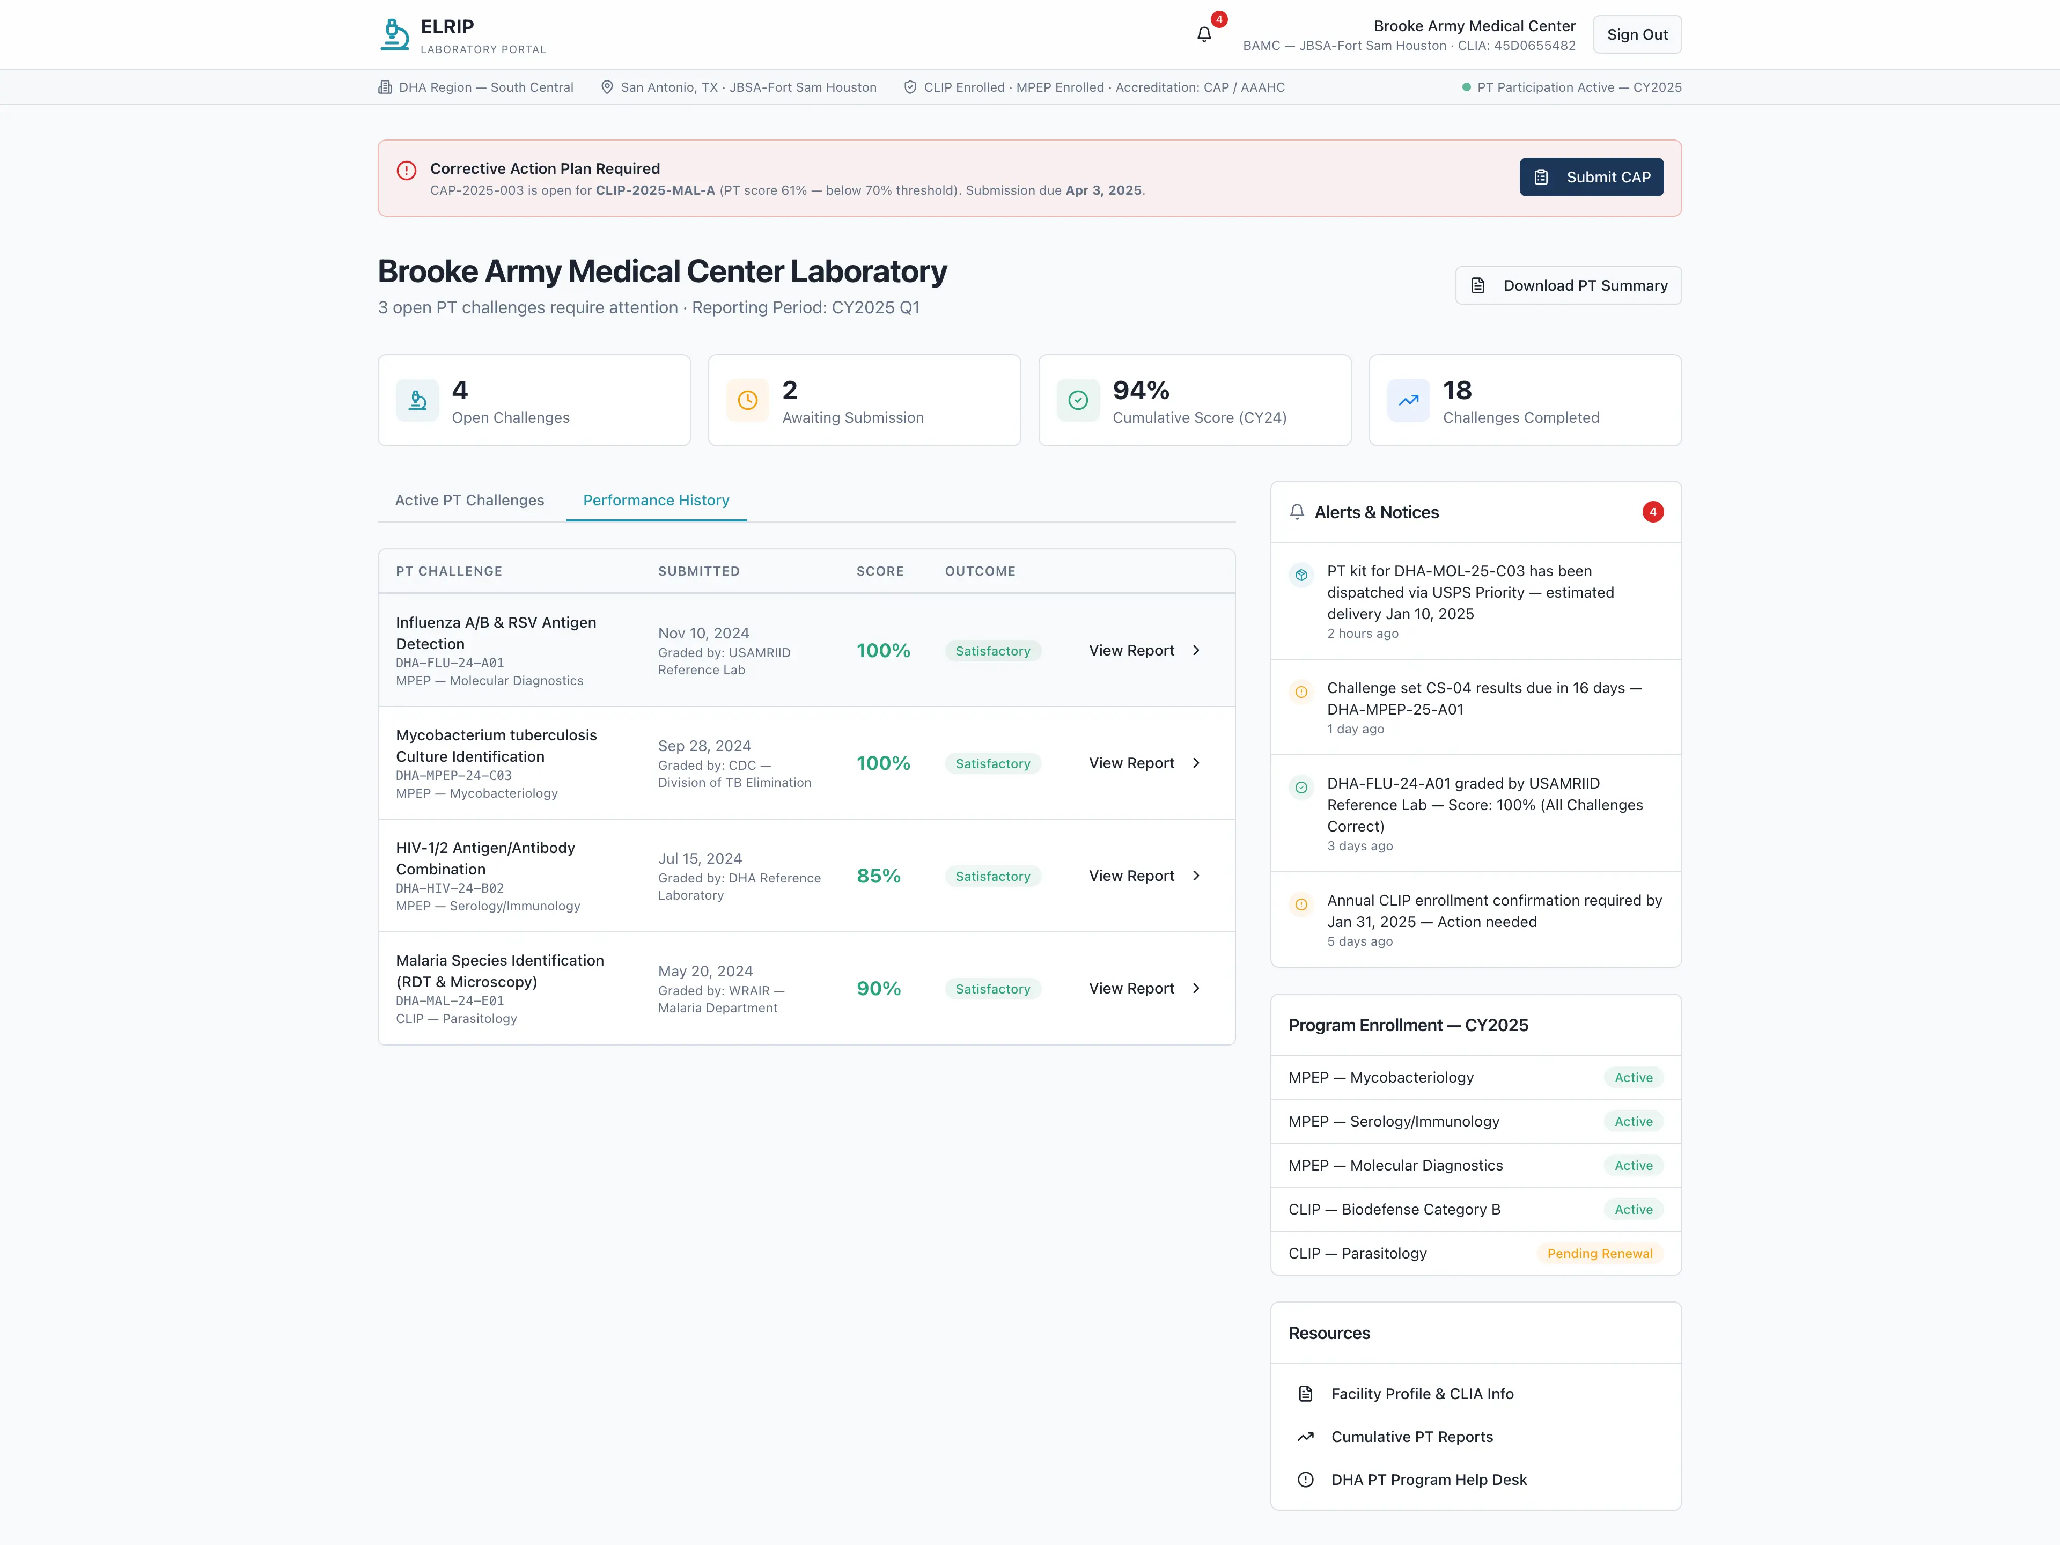Image resolution: width=2060 pixels, height=1545 pixels.
Task: Switch to the Active PT Challenges tab
Action: [x=469, y=500]
